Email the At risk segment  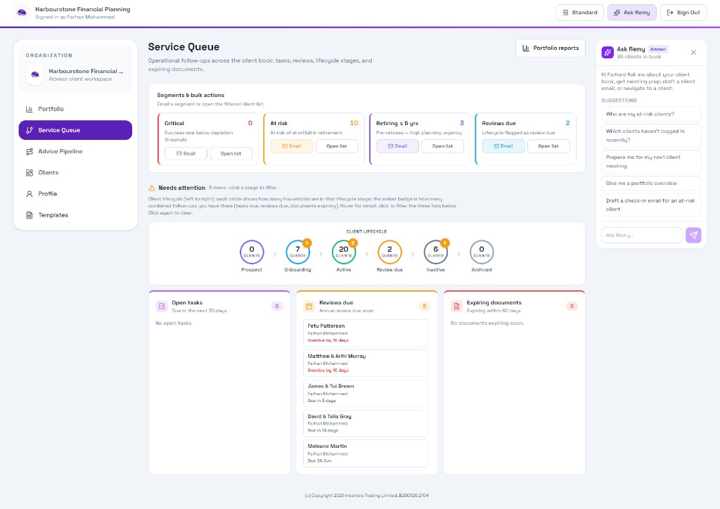point(292,146)
